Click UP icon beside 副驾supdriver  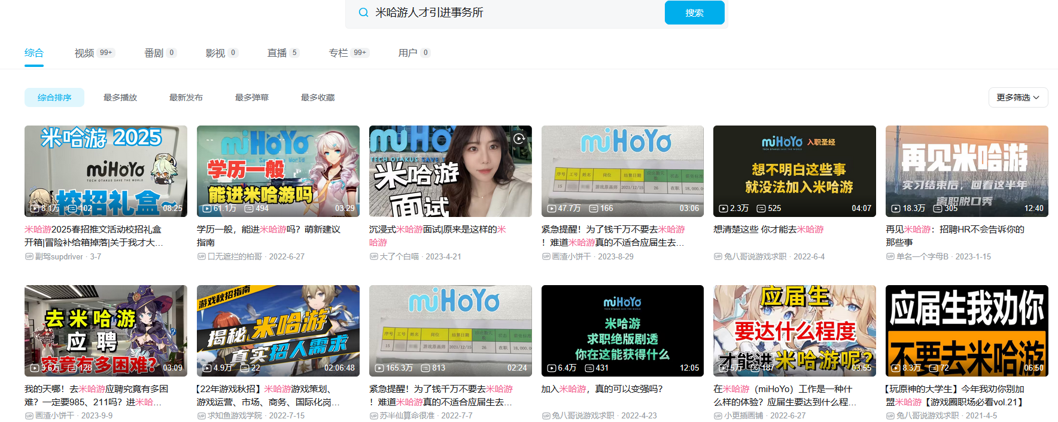(29, 256)
